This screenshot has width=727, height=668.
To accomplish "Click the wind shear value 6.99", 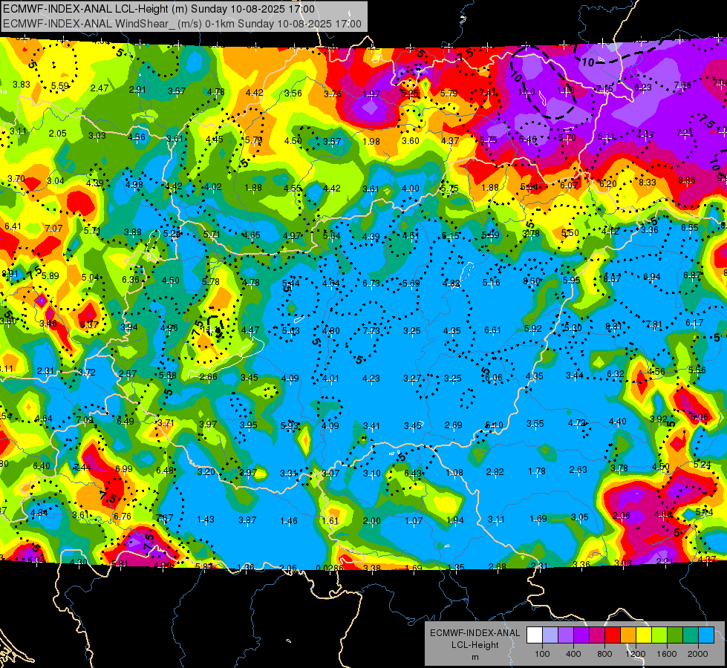I will [x=124, y=469].
